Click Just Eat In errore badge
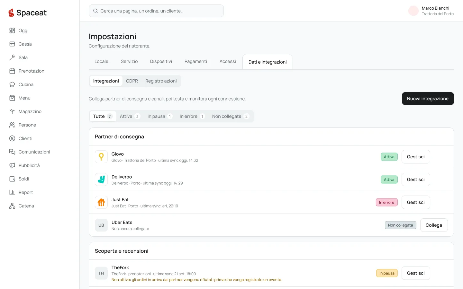This screenshot has width=463, height=289. pos(387,202)
